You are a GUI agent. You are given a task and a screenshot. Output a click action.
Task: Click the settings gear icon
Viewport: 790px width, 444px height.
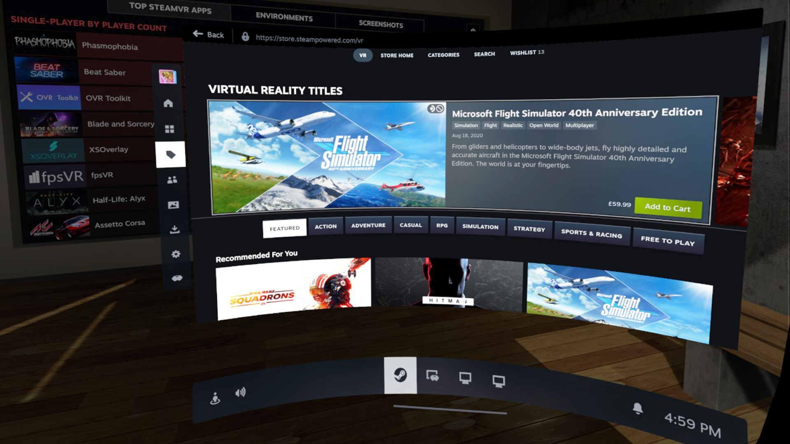pos(176,254)
